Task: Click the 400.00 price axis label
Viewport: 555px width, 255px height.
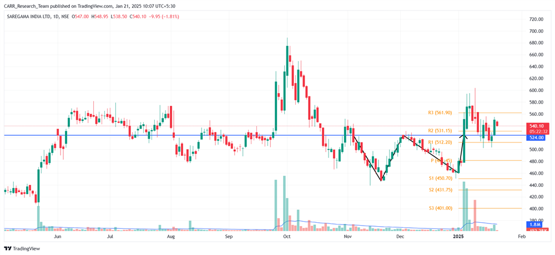Action: click(537, 208)
